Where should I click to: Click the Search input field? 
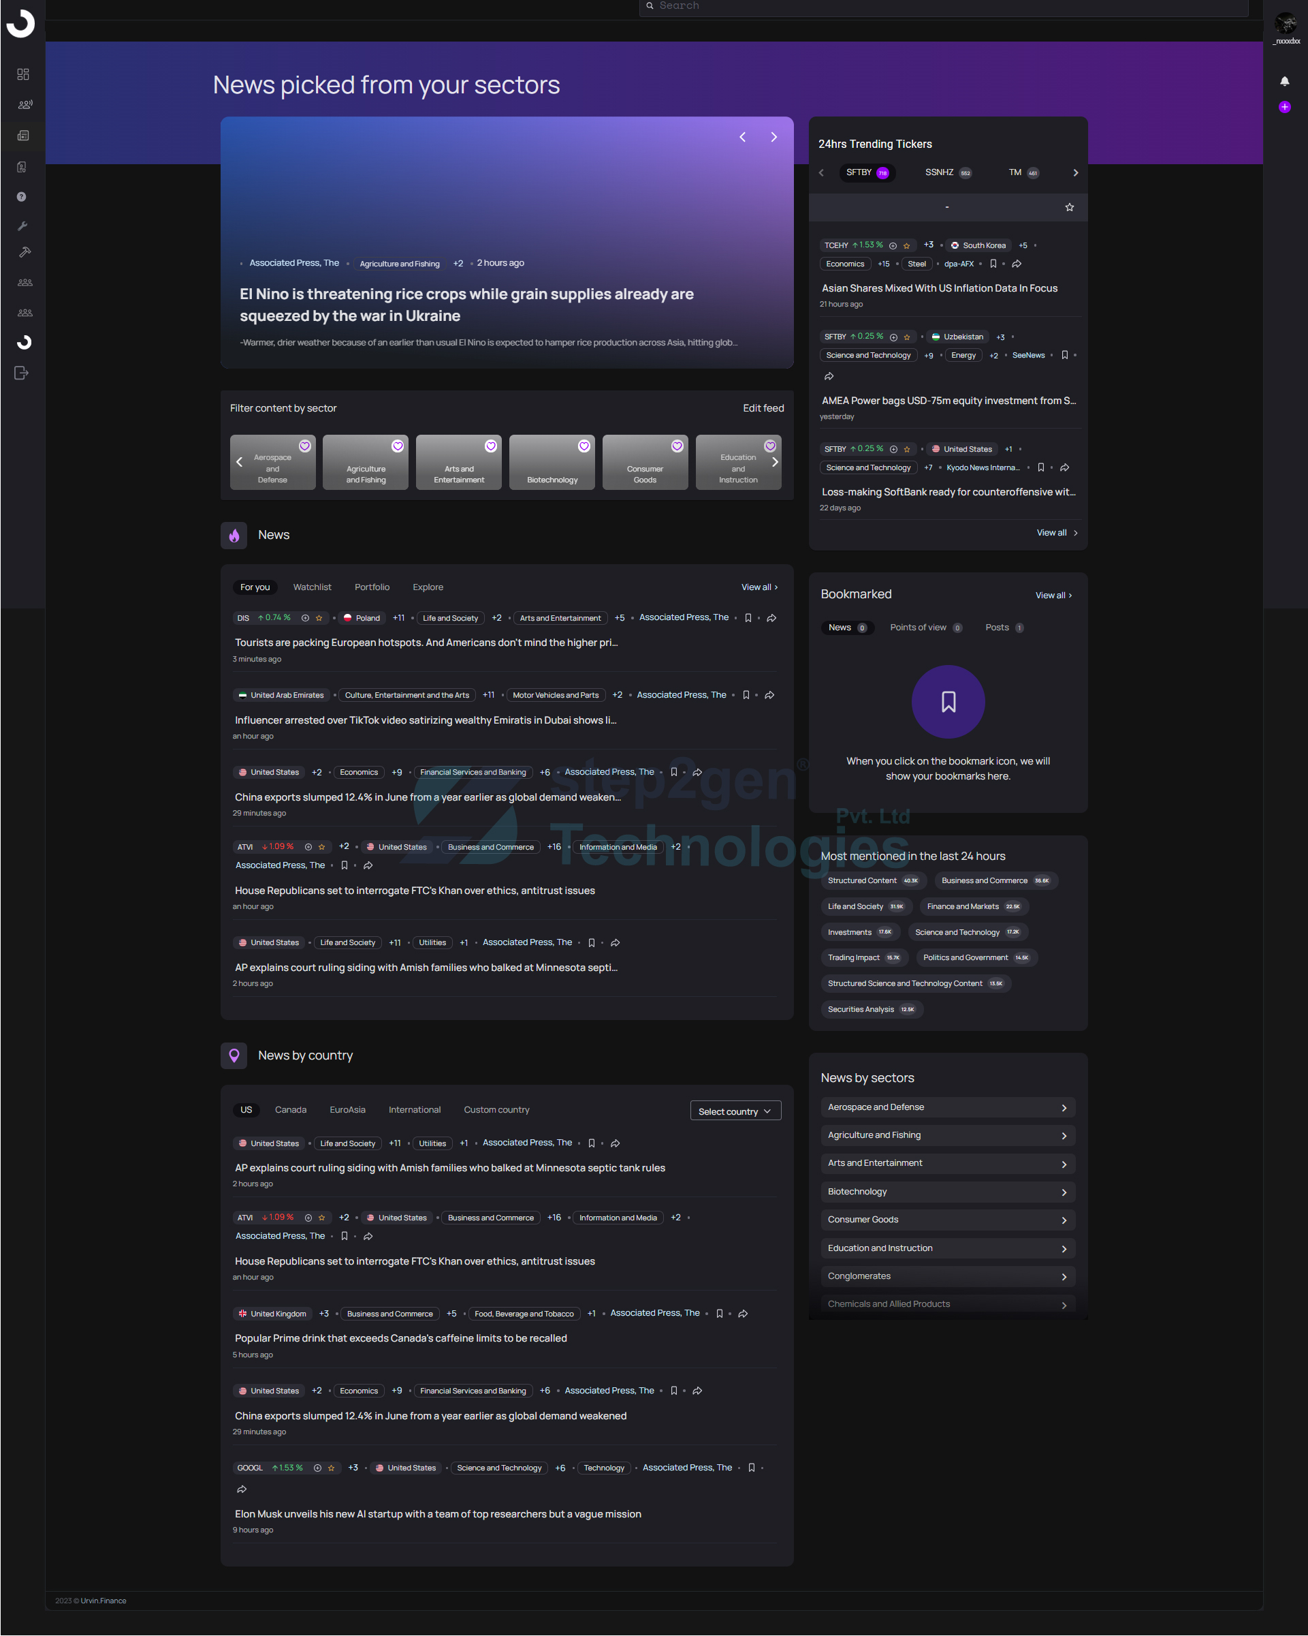point(944,7)
